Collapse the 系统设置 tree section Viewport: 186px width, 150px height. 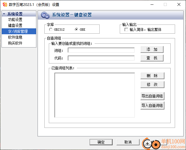pyautogui.click(x=4, y=14)
